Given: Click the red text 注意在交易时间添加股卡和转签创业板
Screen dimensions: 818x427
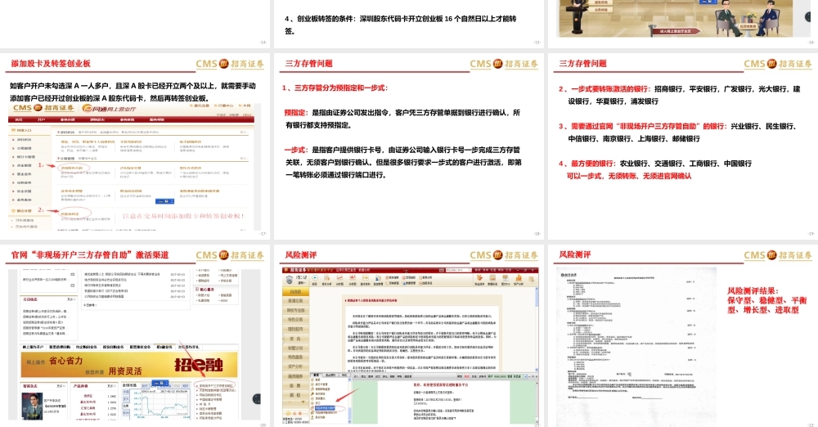Looking at the screenshot, I should (x=183, y=216).
